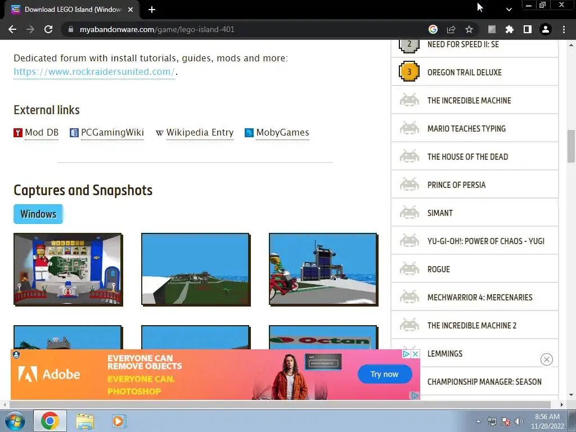
Task: Click the scroll-down arrow of page scrollbar
Action: click(571, 395)
